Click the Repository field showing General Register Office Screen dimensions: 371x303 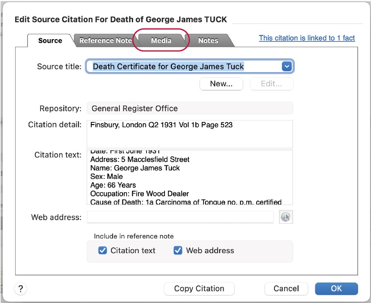tap(189, 109)
